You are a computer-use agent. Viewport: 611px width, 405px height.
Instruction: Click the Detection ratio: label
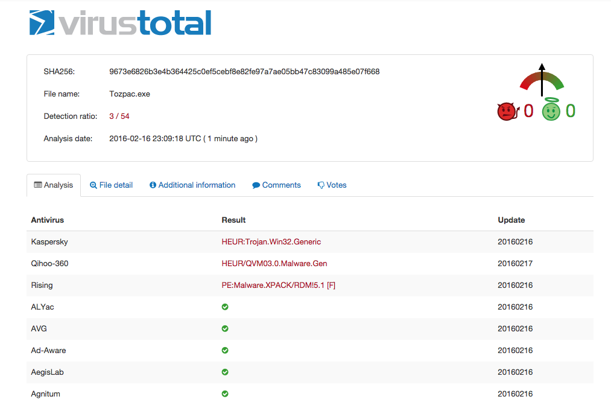tap(71, 116)
